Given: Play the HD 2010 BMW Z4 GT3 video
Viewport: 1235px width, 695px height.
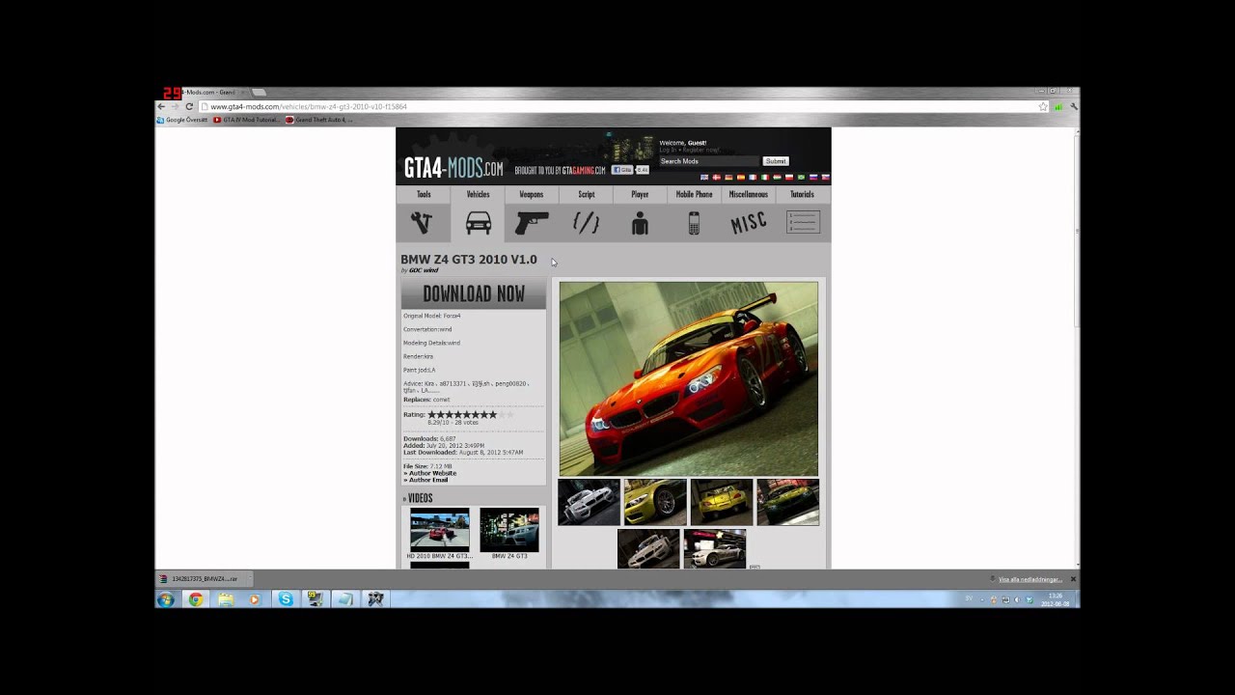Looking at the screenshot, I should tap(440, 530).
